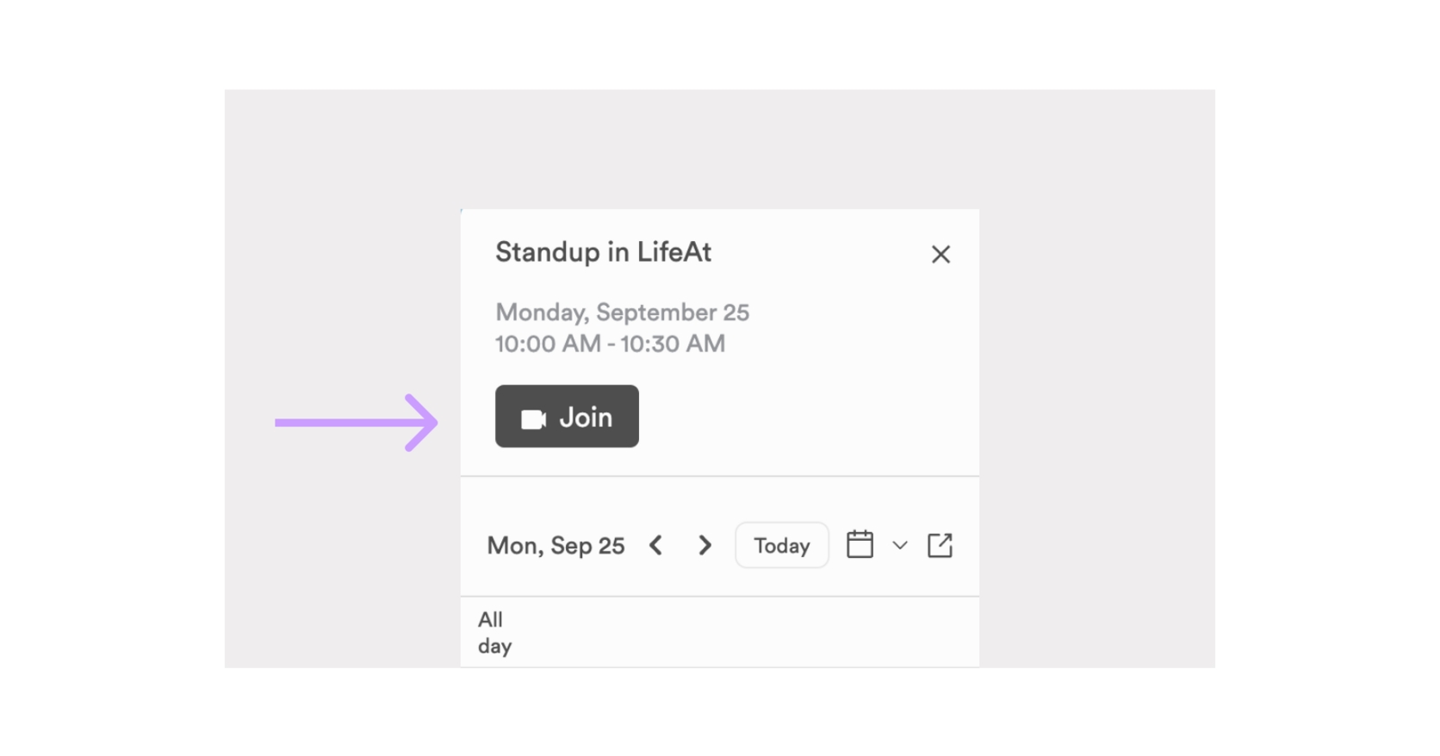
Task: Click the 'All day' row label
Action: pyautogui.click(x=494, y=633)
